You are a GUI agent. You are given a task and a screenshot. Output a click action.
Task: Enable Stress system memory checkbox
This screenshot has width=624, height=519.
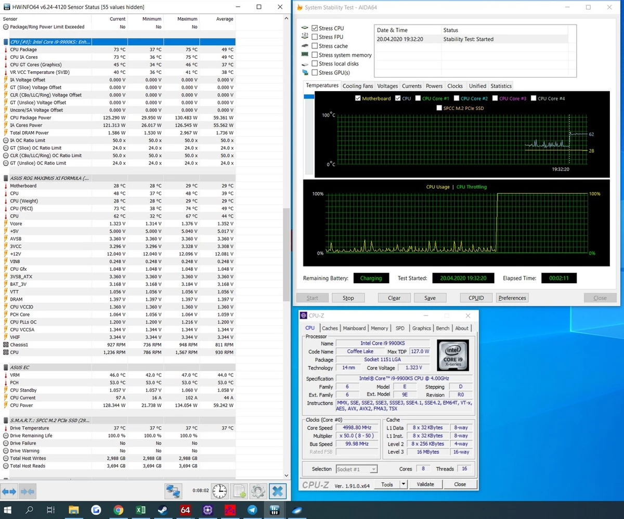click(x=315, y=55)
